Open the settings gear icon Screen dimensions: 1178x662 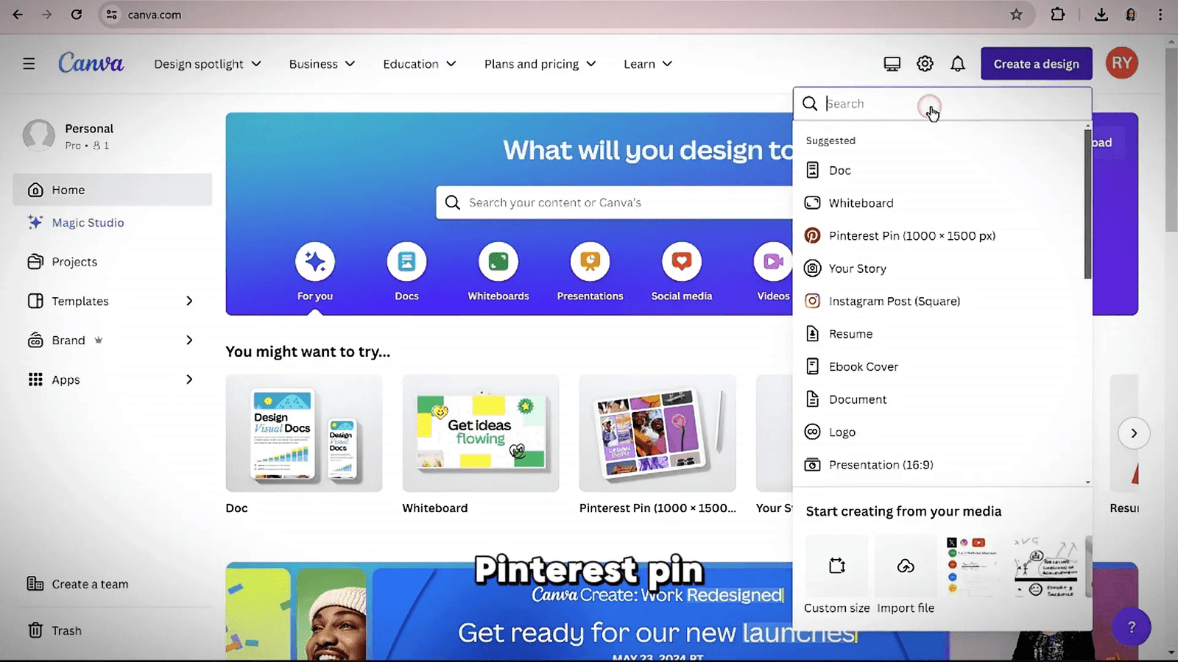pos(925,64)
